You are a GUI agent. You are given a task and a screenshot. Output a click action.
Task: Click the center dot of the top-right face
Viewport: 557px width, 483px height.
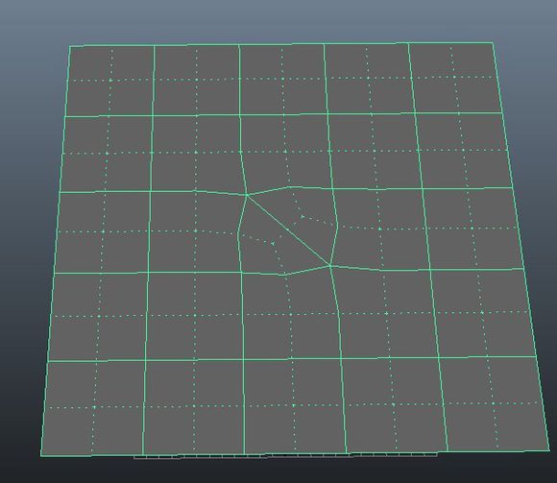pyautogui.click(x=454, y=77)
